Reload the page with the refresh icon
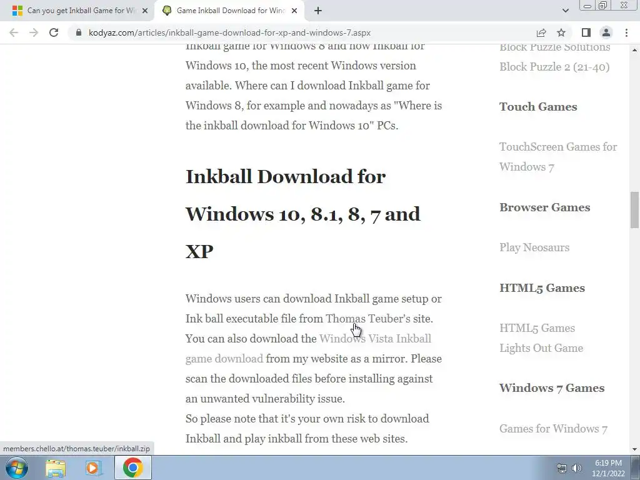 54,32
